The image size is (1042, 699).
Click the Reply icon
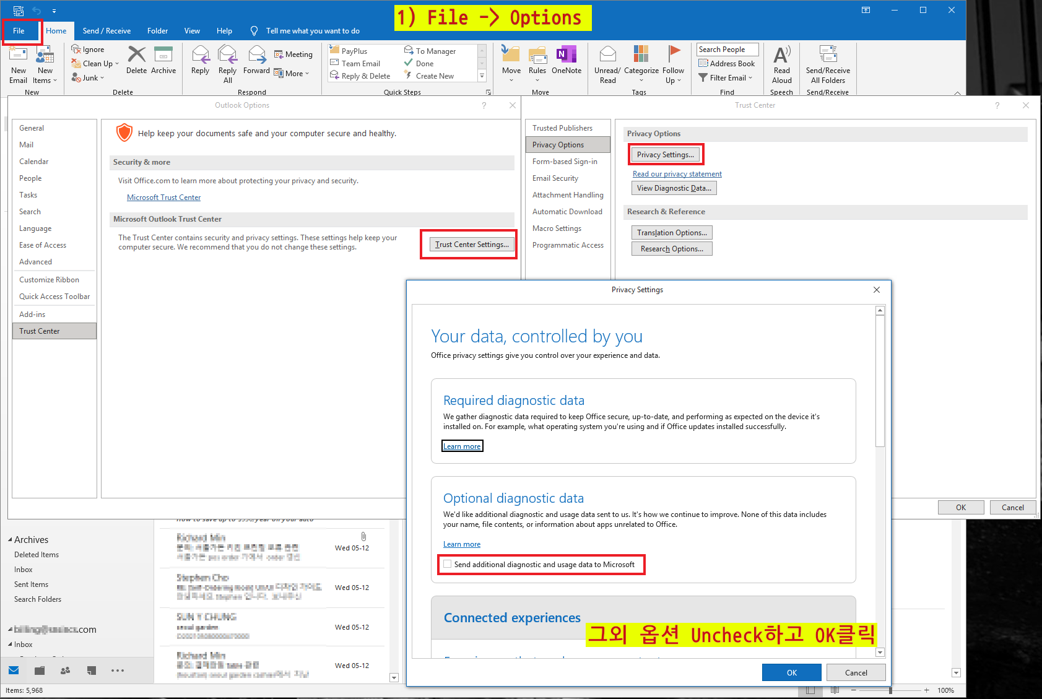point(201,54)
